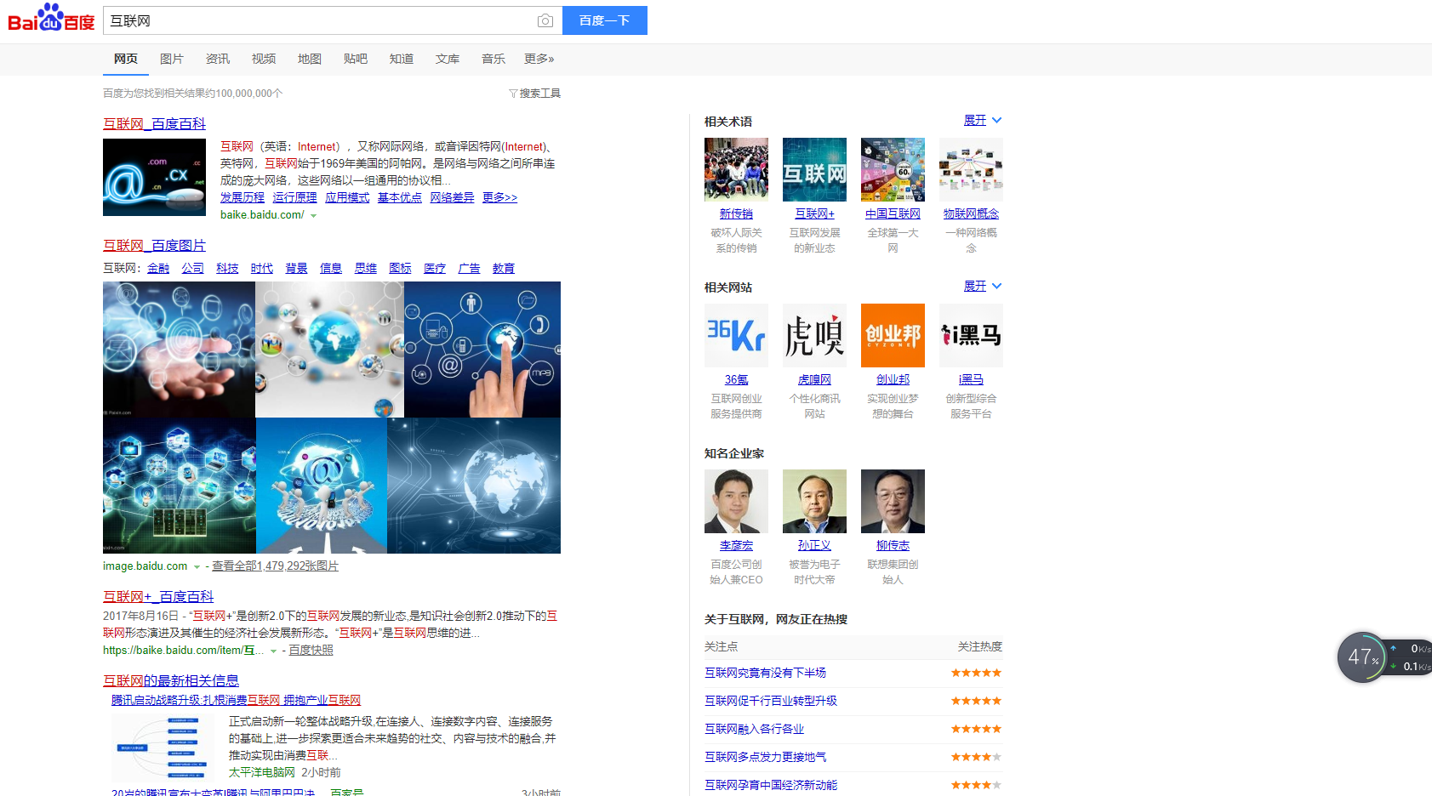1432x796 pixels.
Task: Open camera image search icon
Action: point(545,20)
